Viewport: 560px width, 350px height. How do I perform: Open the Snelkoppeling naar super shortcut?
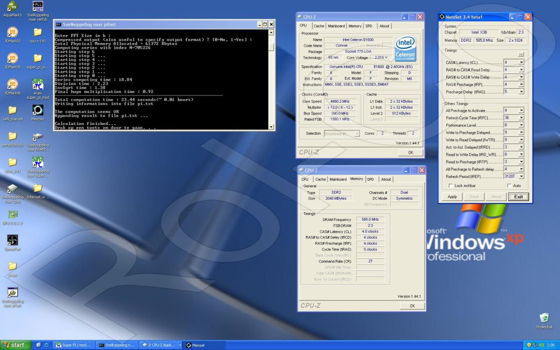click(38, 167)
